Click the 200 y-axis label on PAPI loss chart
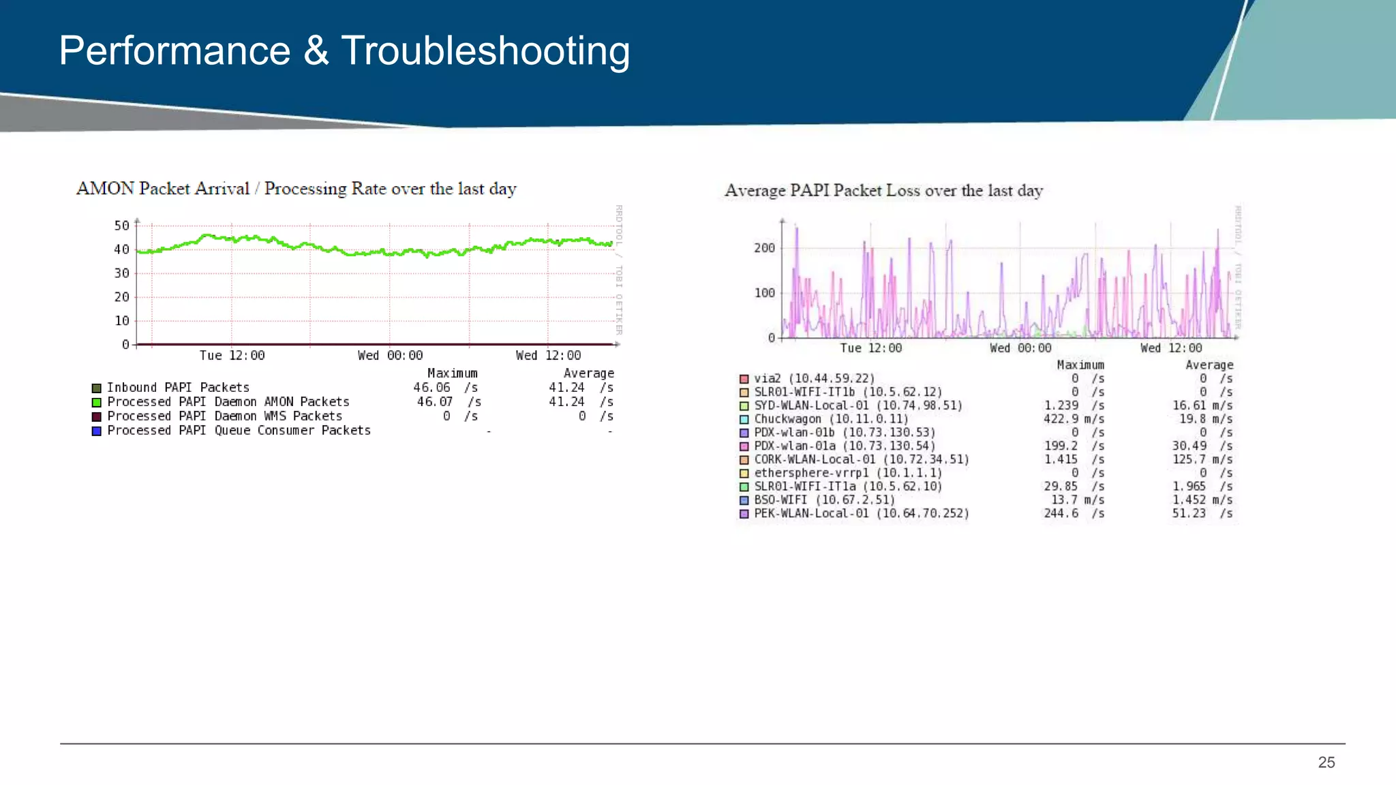 (764, 248)
